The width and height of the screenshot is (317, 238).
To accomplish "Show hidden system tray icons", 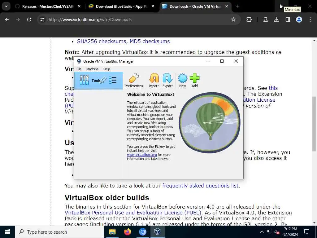I will click(x=262, y=232).
